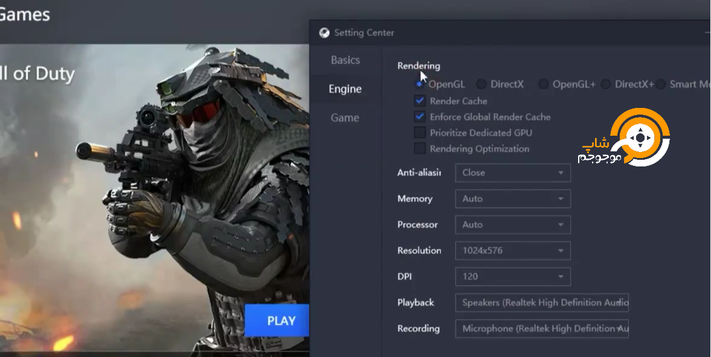Open the Playback device dropdown
This screenshot has width=711, height=357.
point(542,303)
